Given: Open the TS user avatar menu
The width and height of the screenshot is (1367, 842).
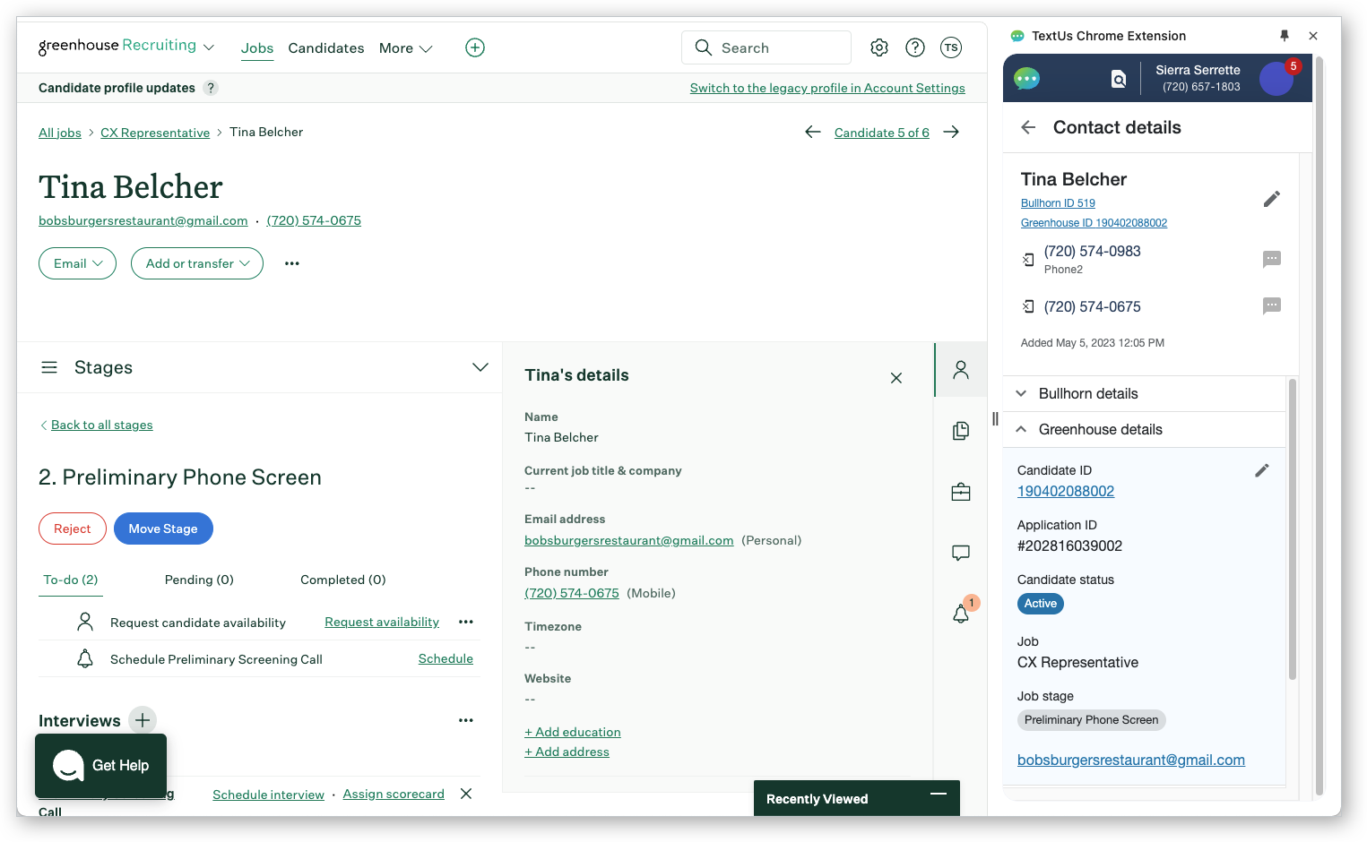Looking at the screenshot, I should point(951,47).
